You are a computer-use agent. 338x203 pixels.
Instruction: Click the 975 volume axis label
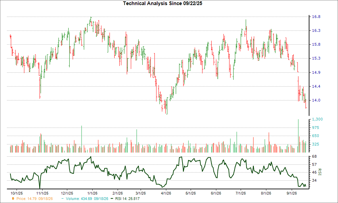[x=316, y=128]
